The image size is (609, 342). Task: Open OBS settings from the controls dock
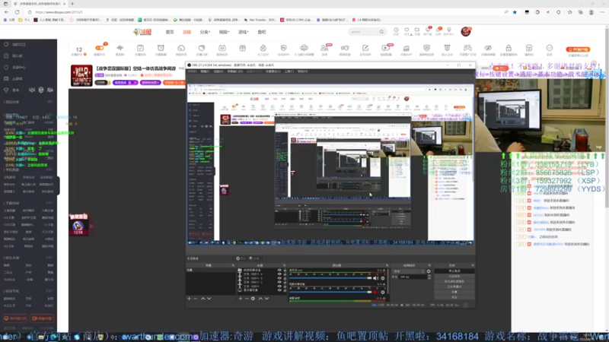(454, 292)
